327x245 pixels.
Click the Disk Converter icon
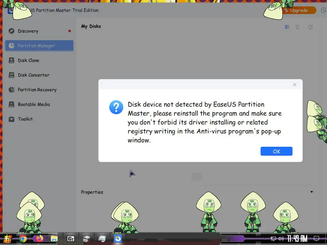[x=11, y=75]
